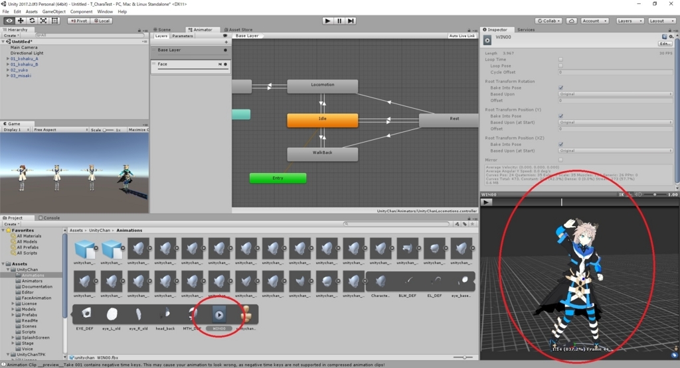Open Base Layer settings gear
The height and width of the screenshot is (368, 680).
coord(225,50)
